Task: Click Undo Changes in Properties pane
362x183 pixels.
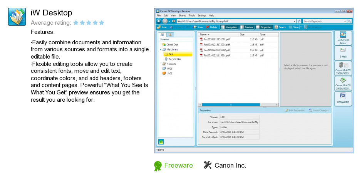Action: [x=318, y=111]
